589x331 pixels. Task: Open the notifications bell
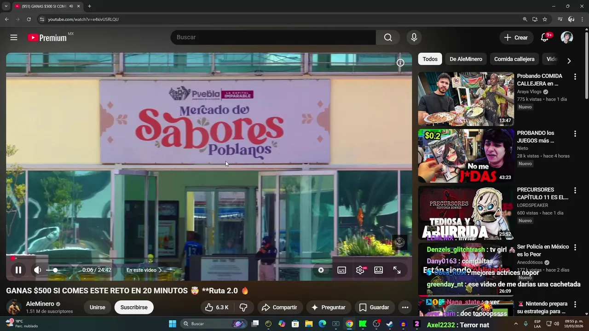[545, 38]
